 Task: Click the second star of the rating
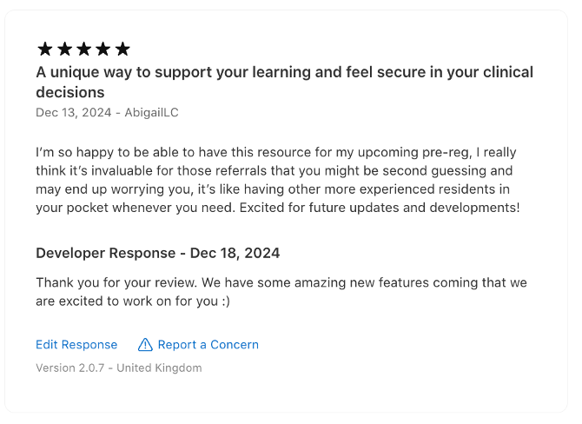64,49
